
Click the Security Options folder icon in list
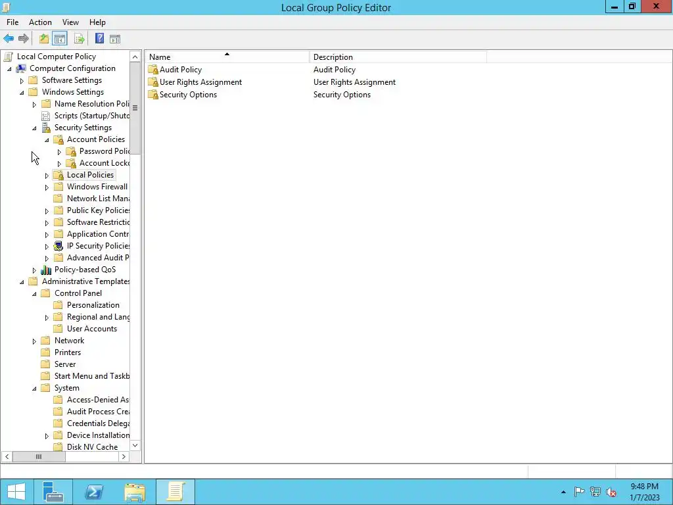(152, 95)
